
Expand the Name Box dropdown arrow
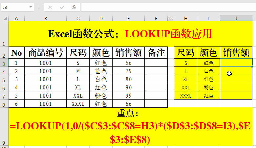[x=31, y=7]
